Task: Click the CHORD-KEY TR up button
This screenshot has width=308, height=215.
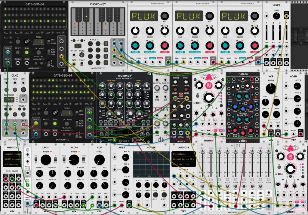Action: click(82, 41)
